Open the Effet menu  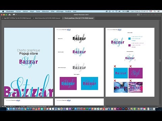pos(53,11)
